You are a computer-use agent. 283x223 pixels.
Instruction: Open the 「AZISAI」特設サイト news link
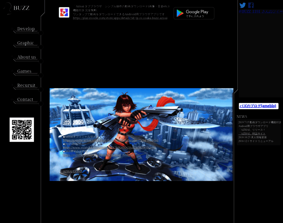coord(252,133)
